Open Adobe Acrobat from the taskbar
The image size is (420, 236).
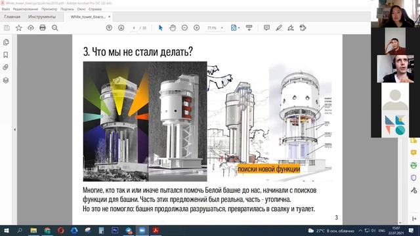tap(156, 230)
